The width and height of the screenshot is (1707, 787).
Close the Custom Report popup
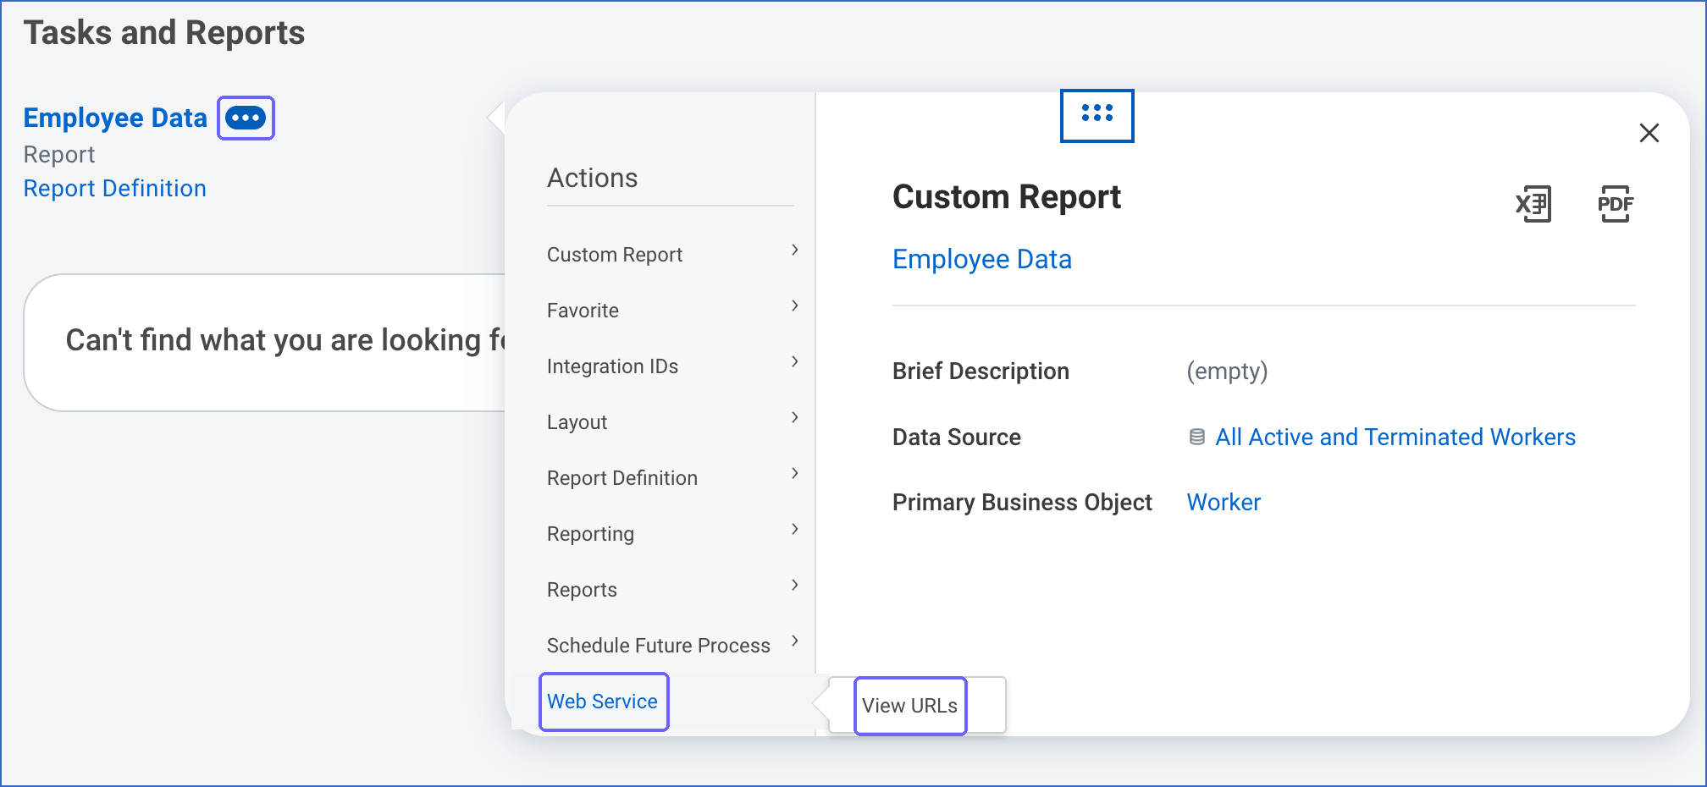tap(1649, 133)
